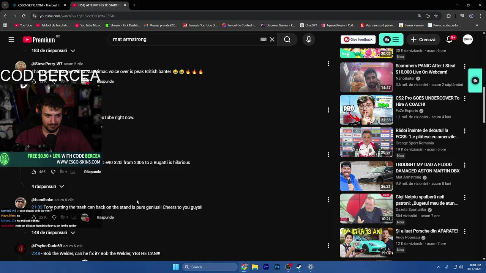Open options for Gigi Nețoiu video
This screenshot has height=273, width=486.
click(464, 198)
